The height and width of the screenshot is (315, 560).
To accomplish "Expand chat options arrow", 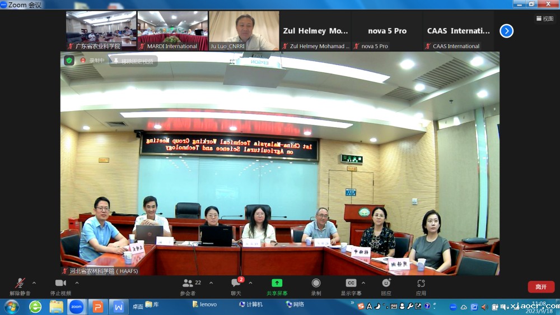I will click(x=250, y=283).
